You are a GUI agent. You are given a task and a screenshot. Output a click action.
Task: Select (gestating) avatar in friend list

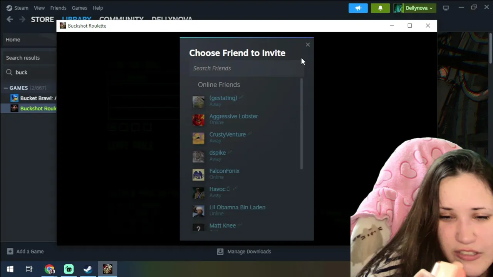[198, 101]
